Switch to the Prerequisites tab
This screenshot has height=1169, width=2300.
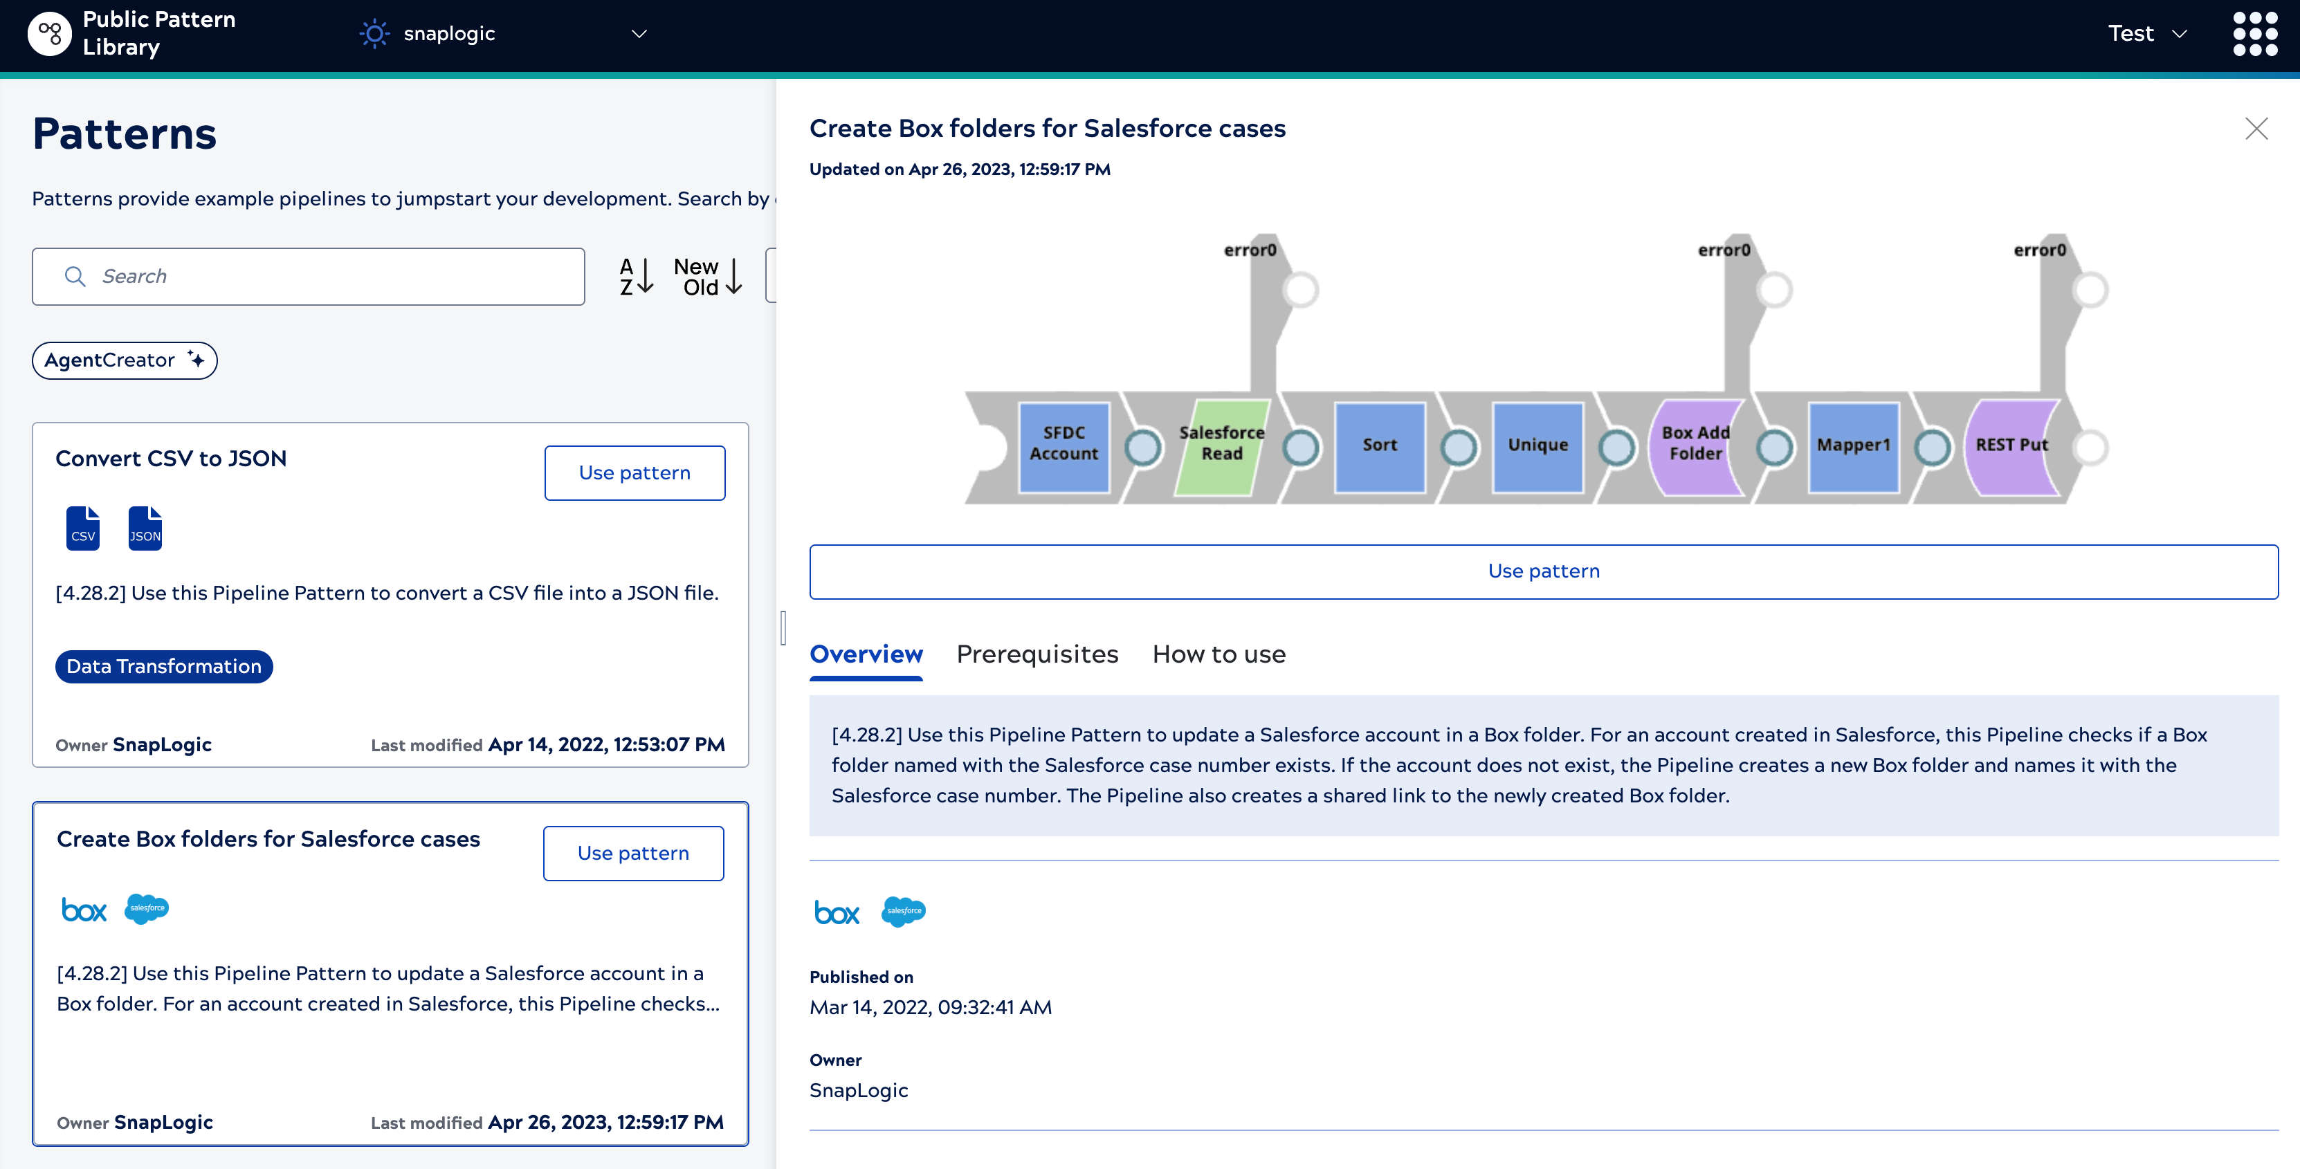coord(1037,654)
